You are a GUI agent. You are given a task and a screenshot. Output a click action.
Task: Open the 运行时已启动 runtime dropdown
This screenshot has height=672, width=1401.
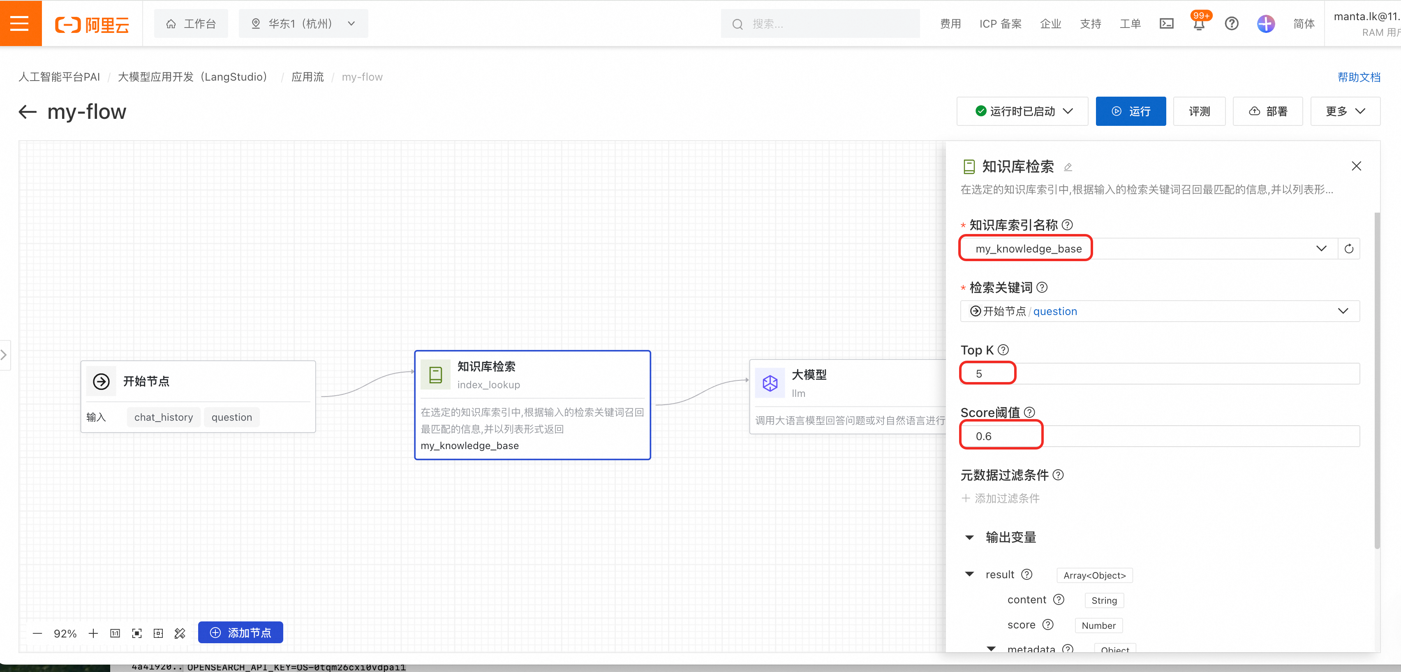(x=1022, y=111)
